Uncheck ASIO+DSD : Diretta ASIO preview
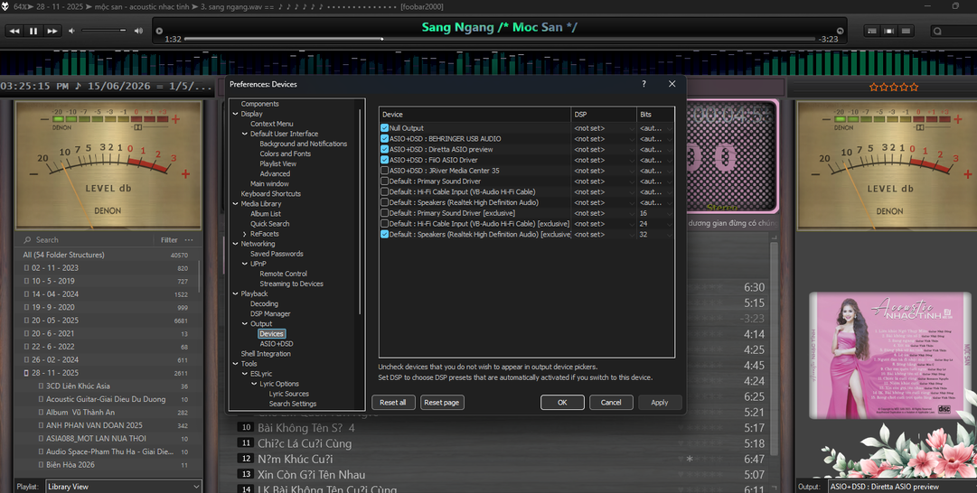Viewport: 977px width, 493px height. [x=384, y=149]
